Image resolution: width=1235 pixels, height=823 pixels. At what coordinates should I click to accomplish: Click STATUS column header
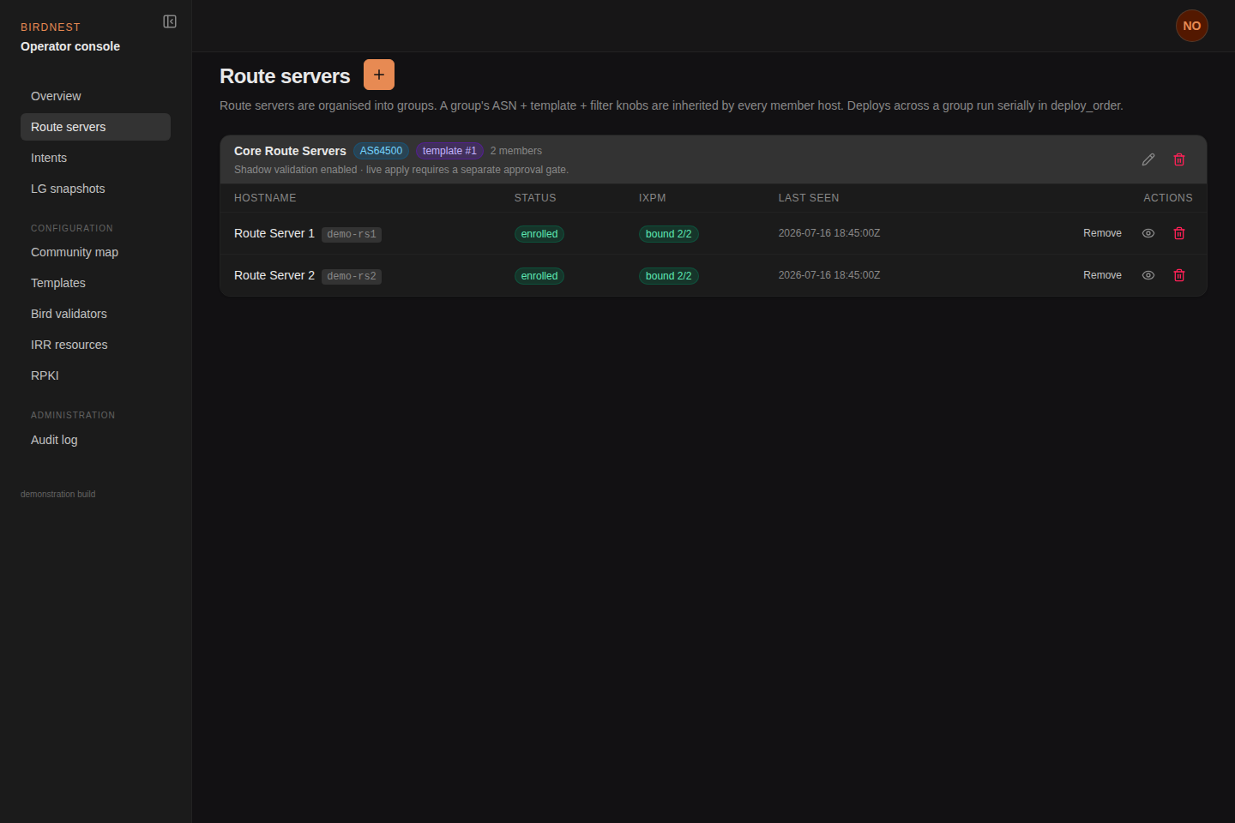click(x=535, y=198)
